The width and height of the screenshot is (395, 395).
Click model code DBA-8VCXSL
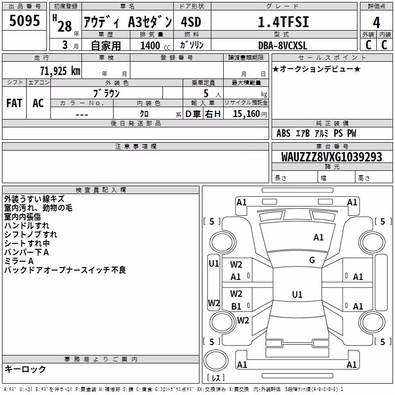282,45
